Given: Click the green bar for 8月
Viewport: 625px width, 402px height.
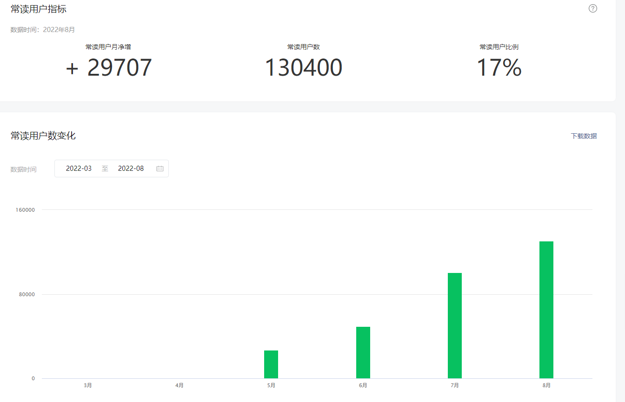Looking at the screenshot, I should (546, 310).
